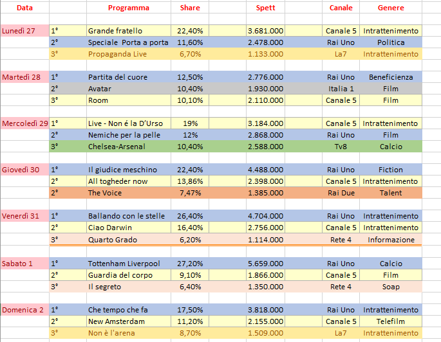Click the Giovedì 30 date cell

(24, 170)
